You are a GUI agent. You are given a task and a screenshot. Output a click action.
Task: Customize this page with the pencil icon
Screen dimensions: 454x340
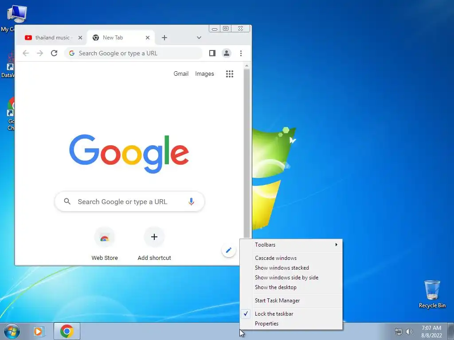click(228, 250)
